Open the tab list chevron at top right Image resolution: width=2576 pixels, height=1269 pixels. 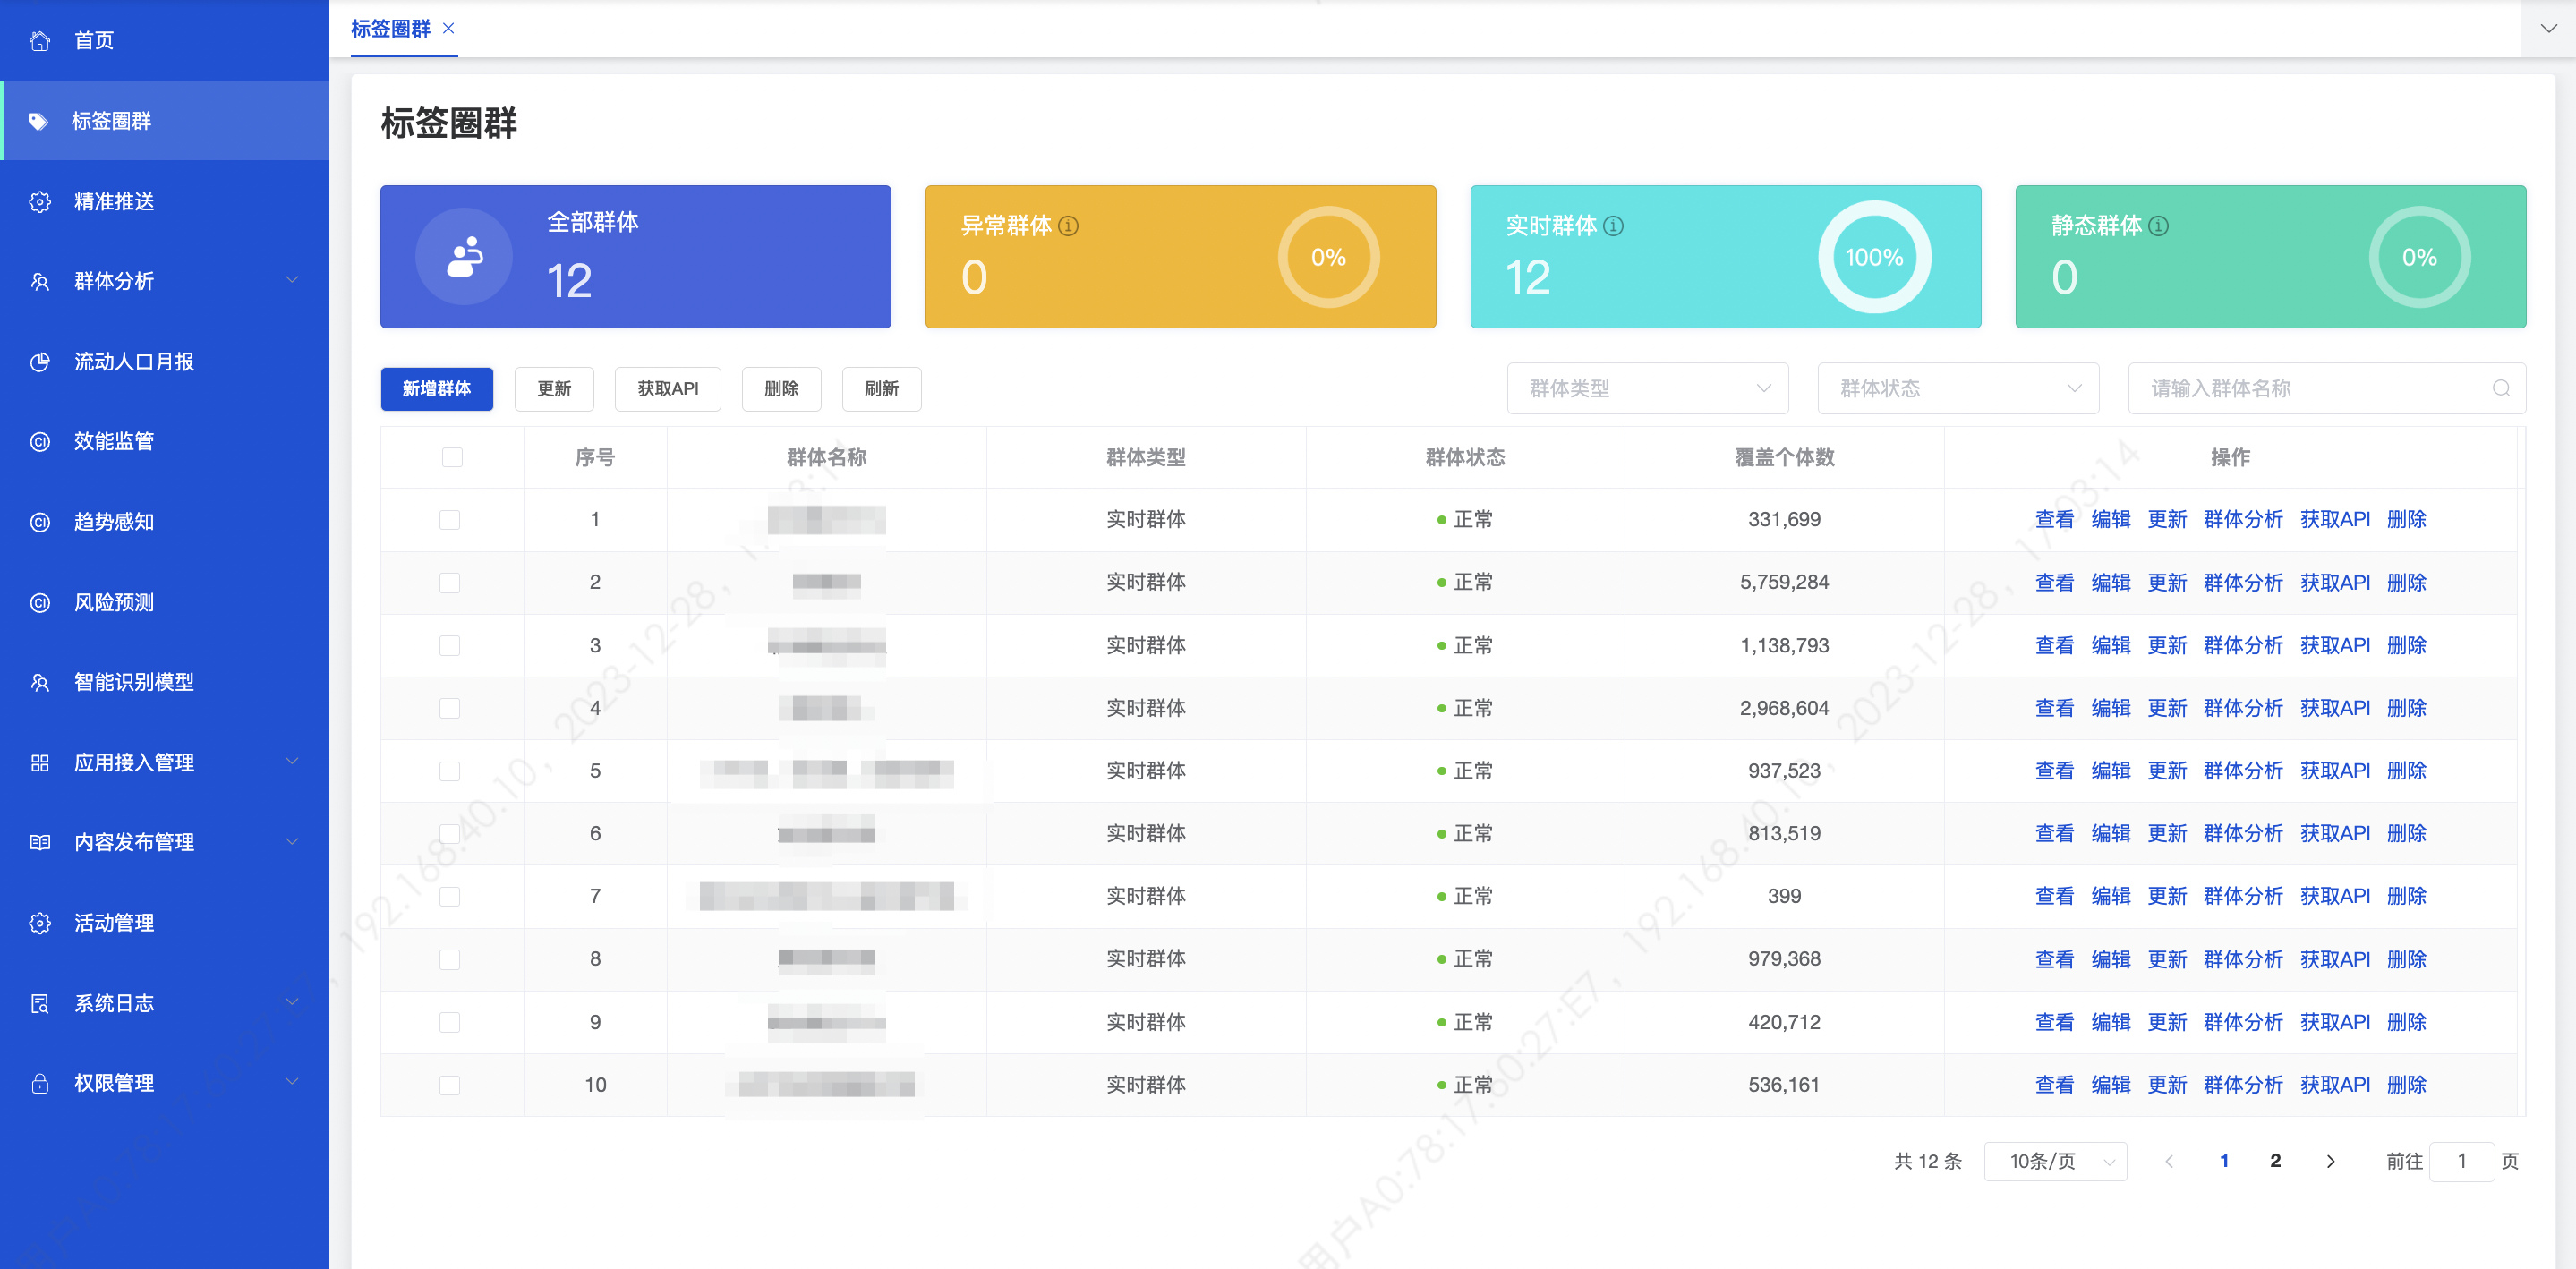(2548, 28)
